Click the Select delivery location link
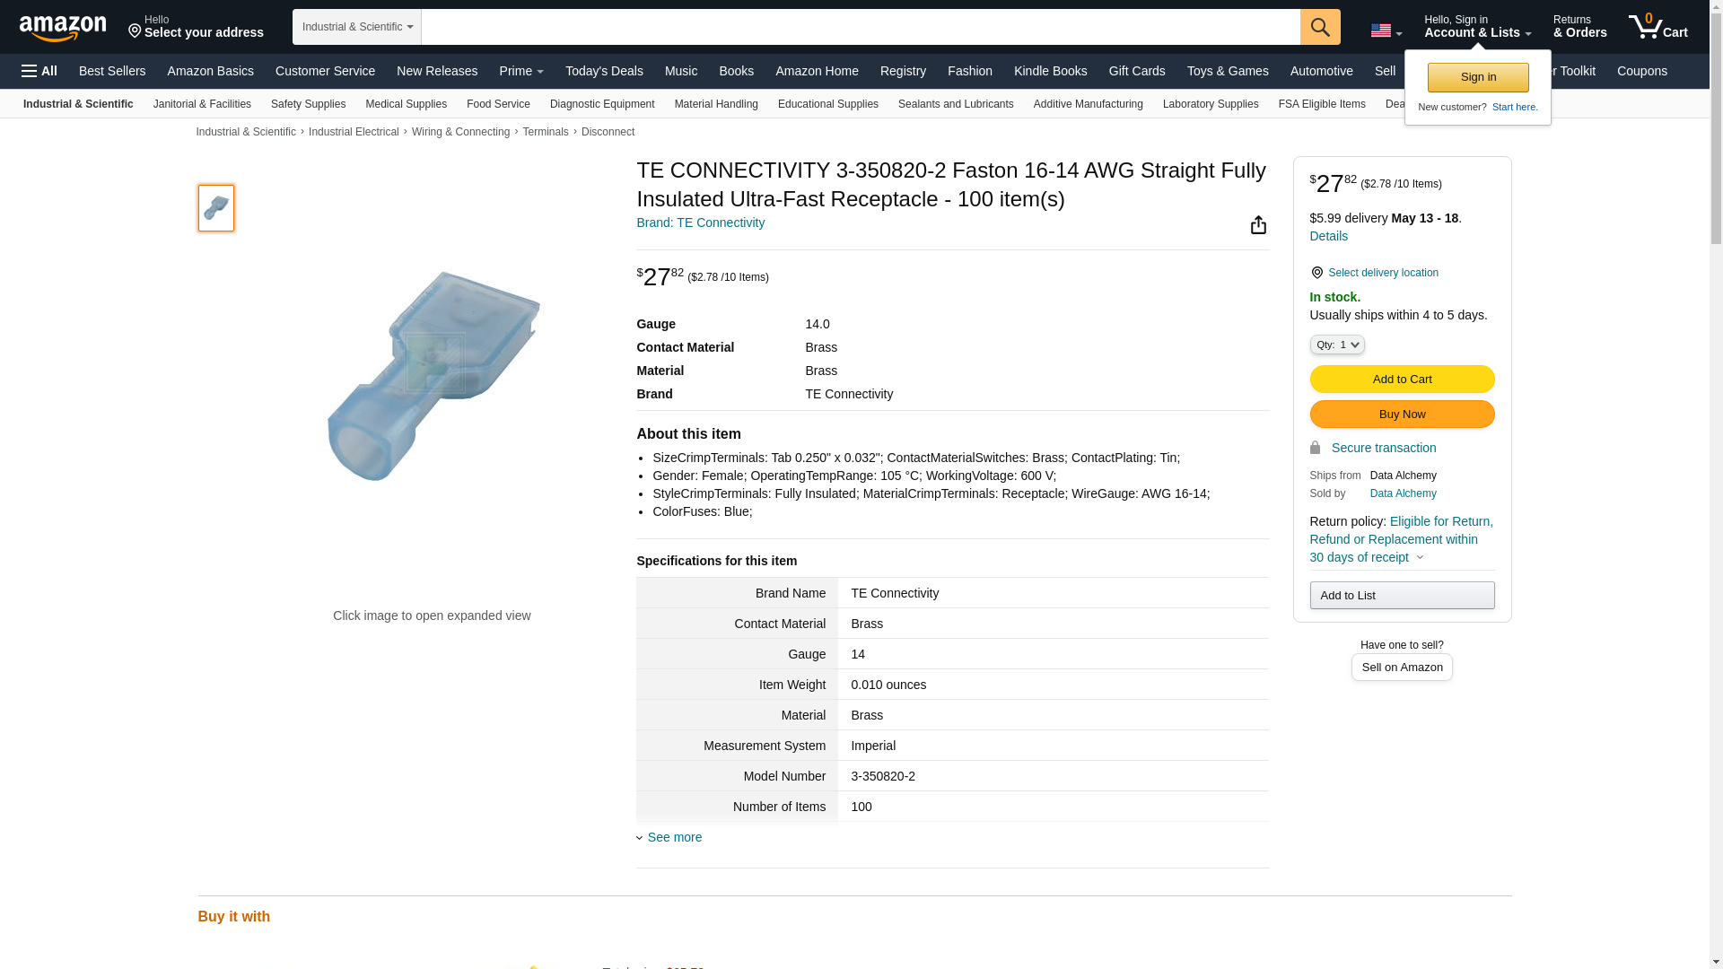The image size is (1723, 969). click(x=1382, y=273)
